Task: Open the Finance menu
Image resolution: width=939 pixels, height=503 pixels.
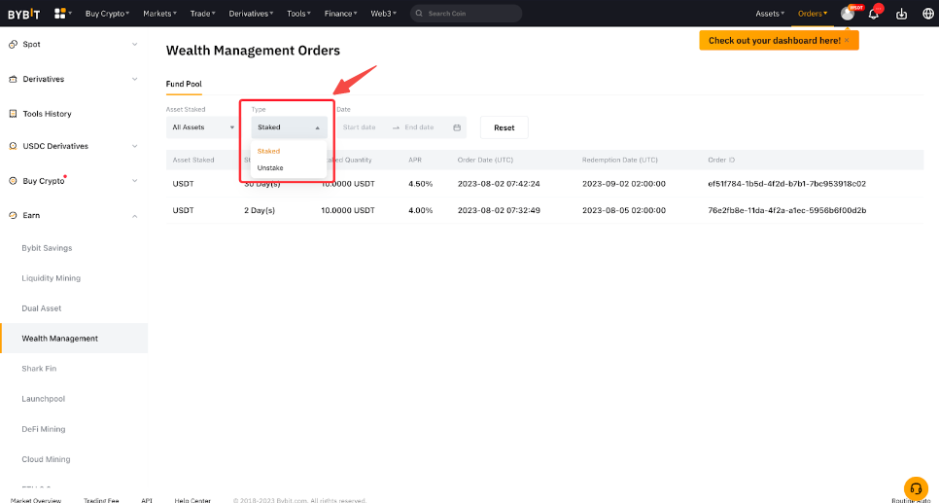Action: 341,14
